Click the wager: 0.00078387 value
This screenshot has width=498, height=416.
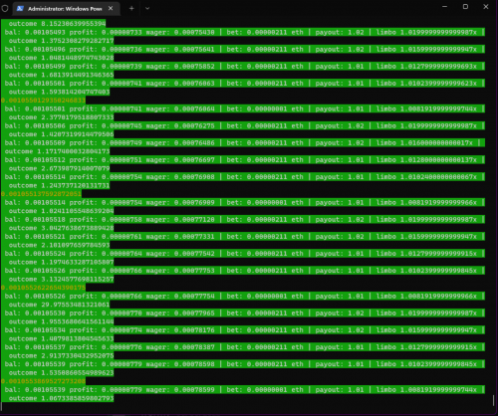(180, 347)
